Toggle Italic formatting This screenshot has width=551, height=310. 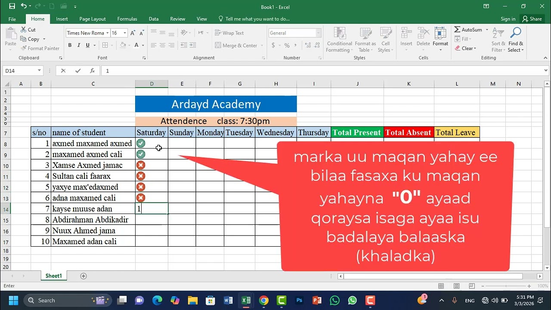click(79, 45)
